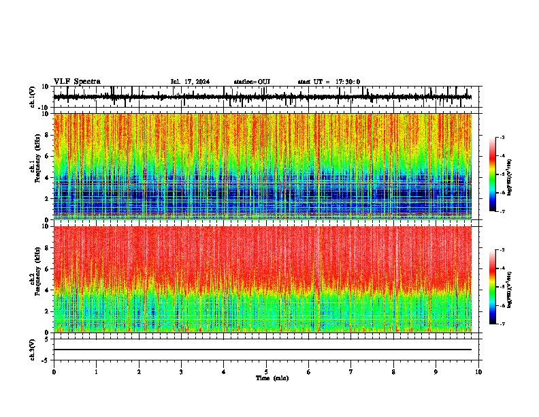Click the ch.1 color scale bar

pyautogui.click(x=493, y=174)
